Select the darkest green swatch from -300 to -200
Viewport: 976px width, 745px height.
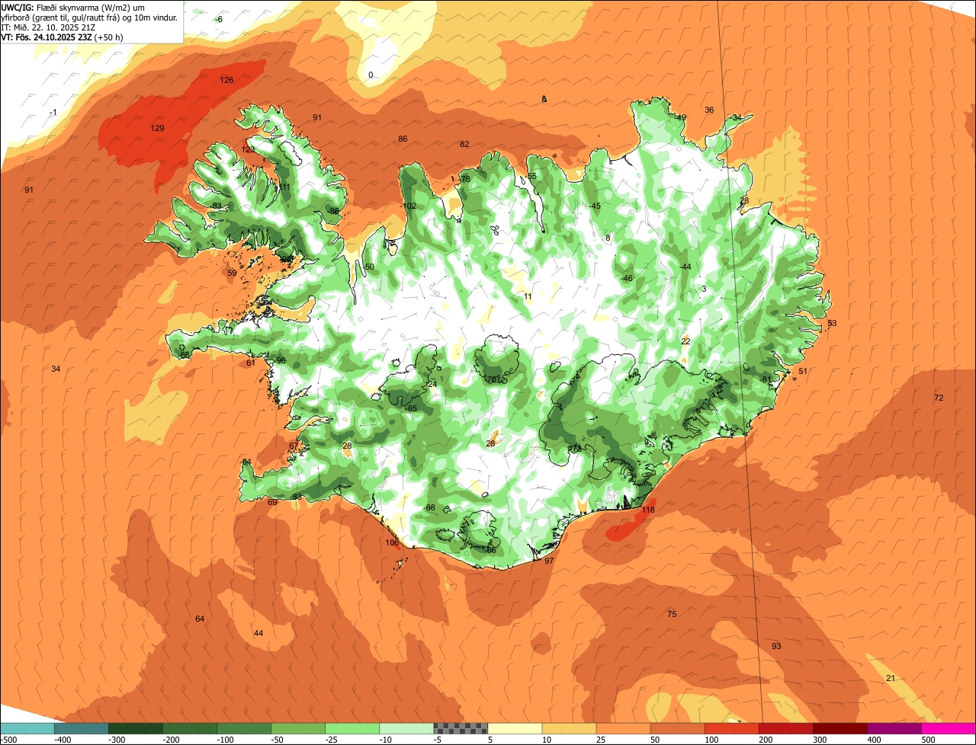(135, 728)
